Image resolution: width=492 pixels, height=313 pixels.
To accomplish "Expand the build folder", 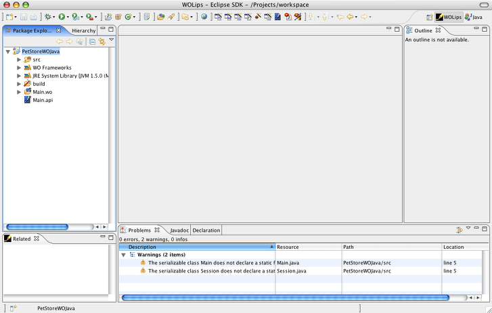I will [x=19, y=84].
